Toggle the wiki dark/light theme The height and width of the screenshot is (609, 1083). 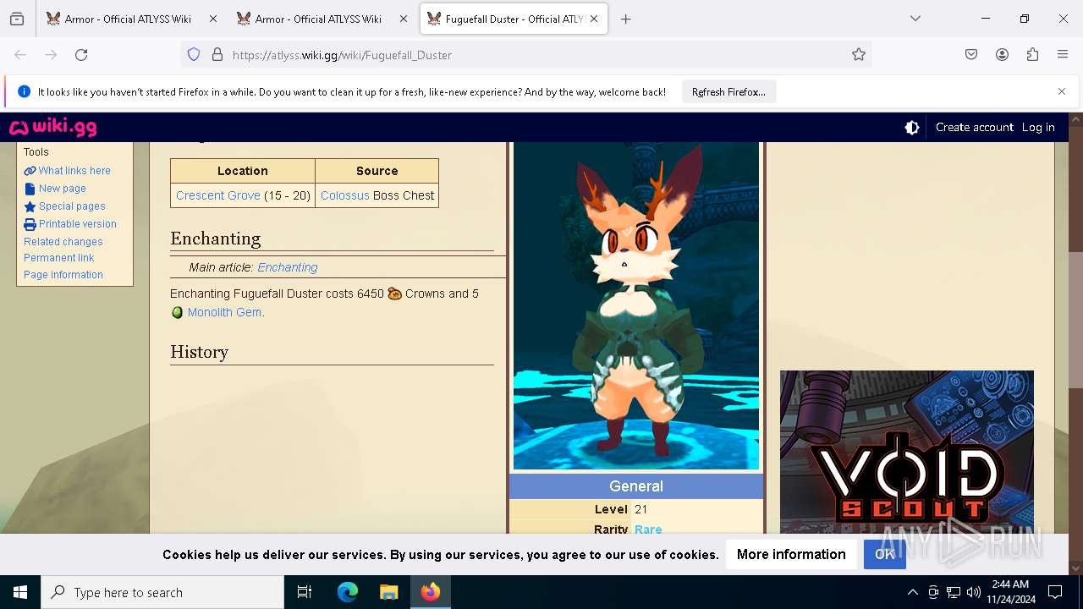912,127
